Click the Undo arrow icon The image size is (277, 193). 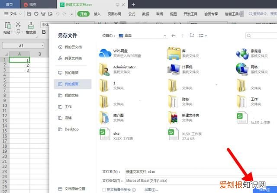tap(58, 14)
